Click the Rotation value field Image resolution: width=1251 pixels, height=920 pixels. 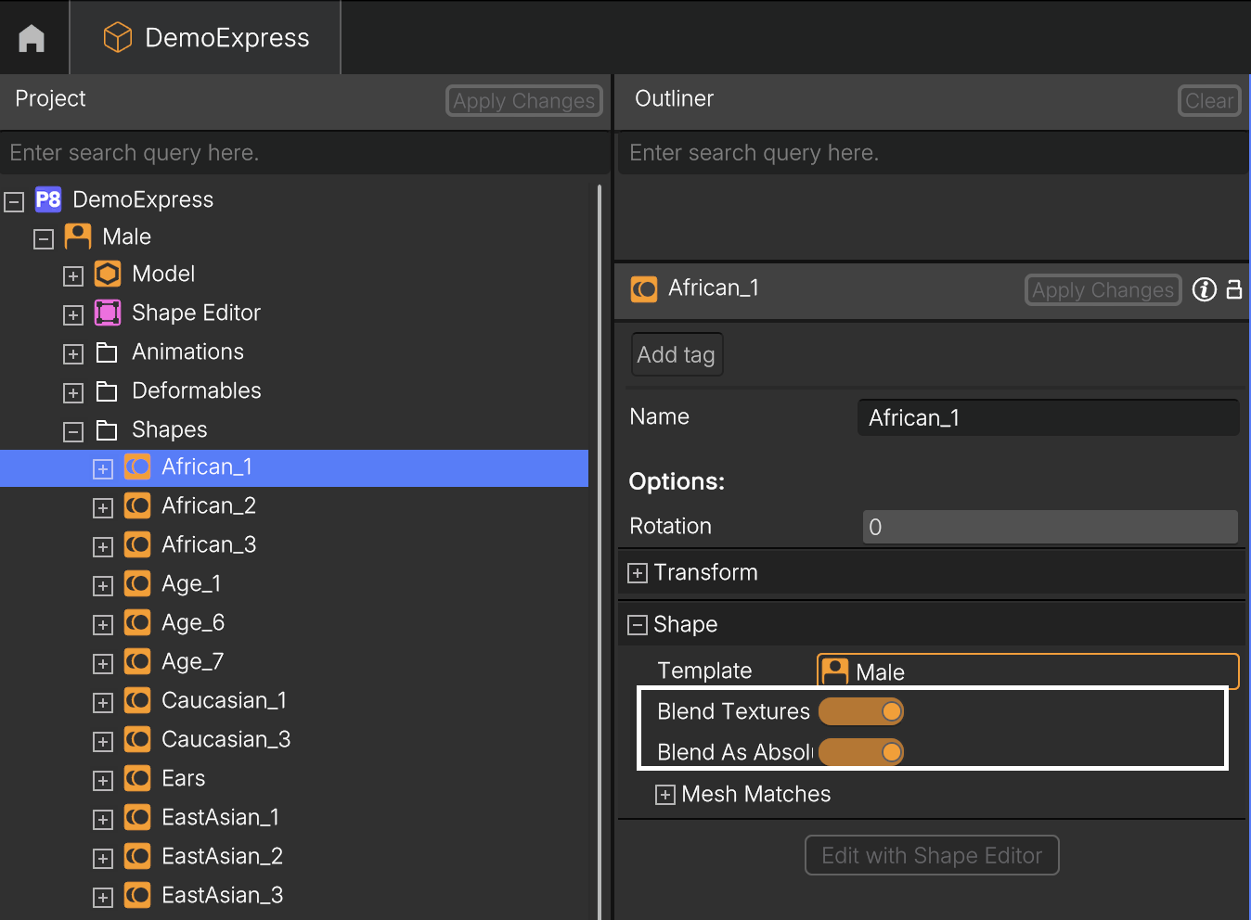coord(1049,526)
